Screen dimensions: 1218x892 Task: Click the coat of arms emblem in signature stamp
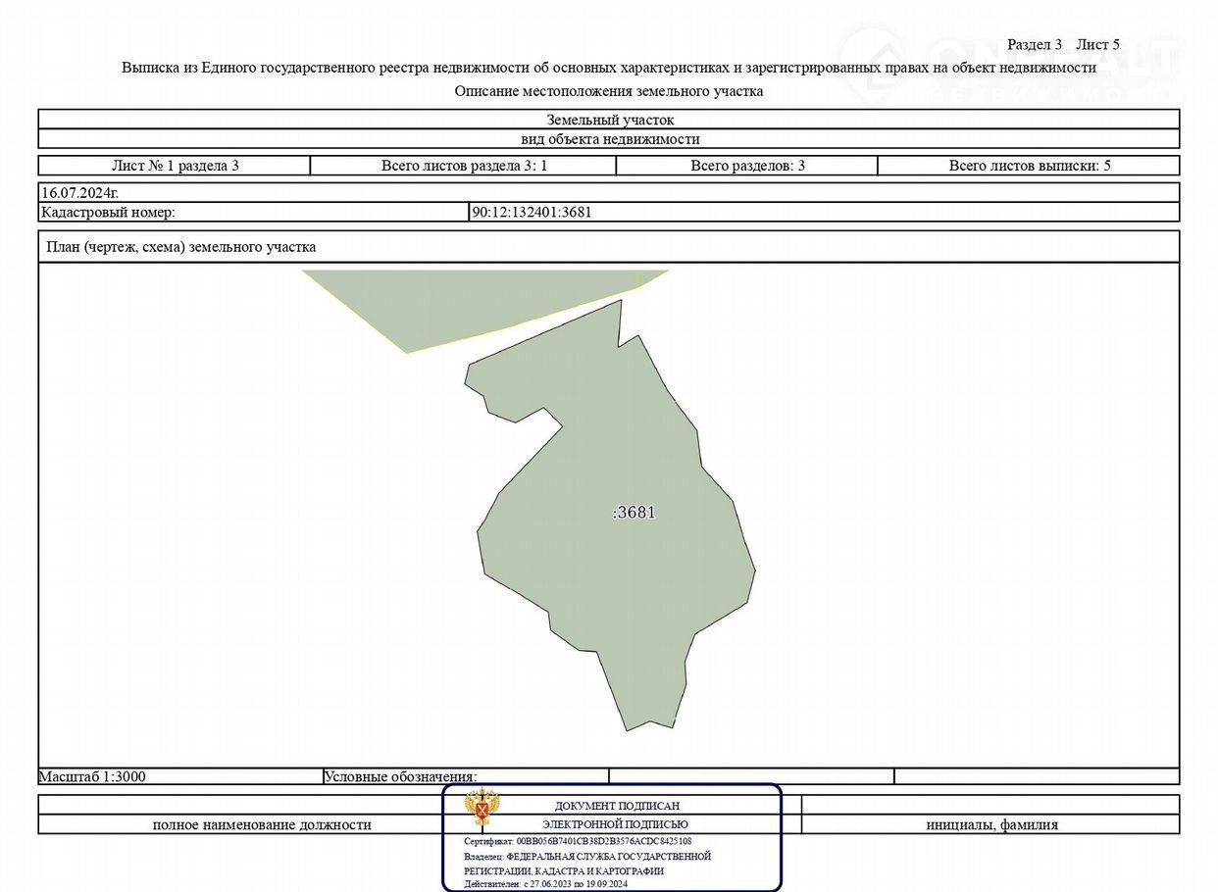(x=482, y=810)
